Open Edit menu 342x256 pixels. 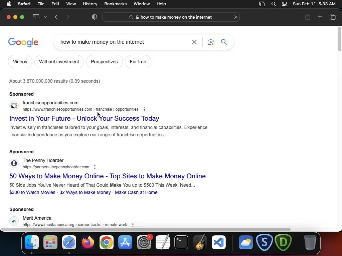pos(55,4)
